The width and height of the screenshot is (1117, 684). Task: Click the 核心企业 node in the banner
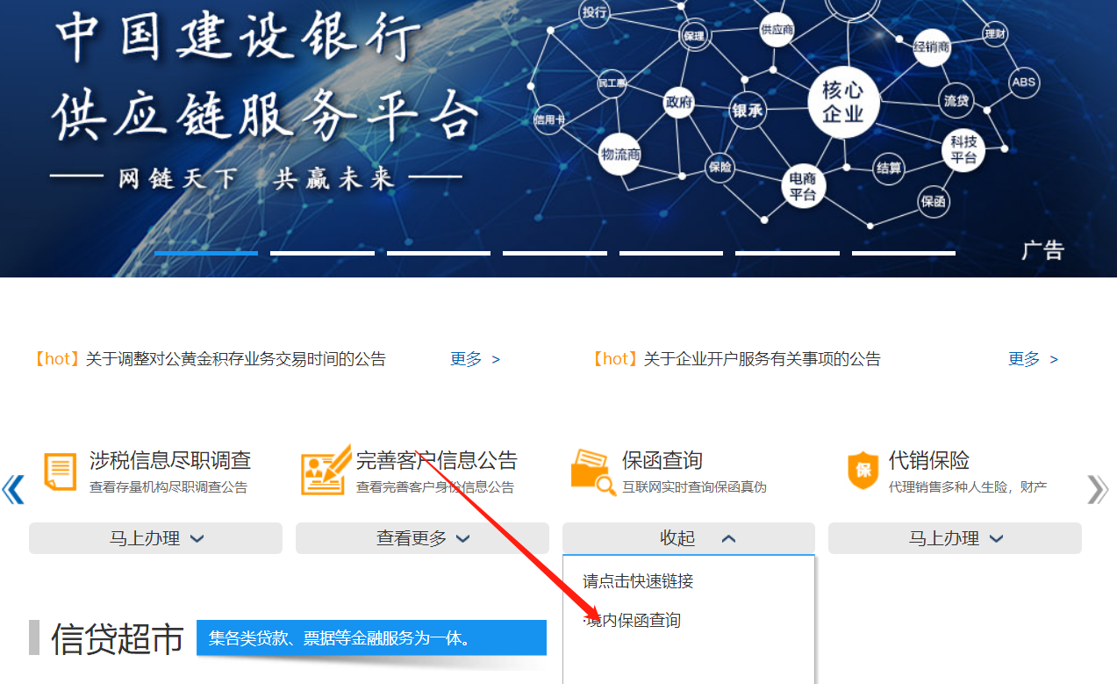(842, 102)
